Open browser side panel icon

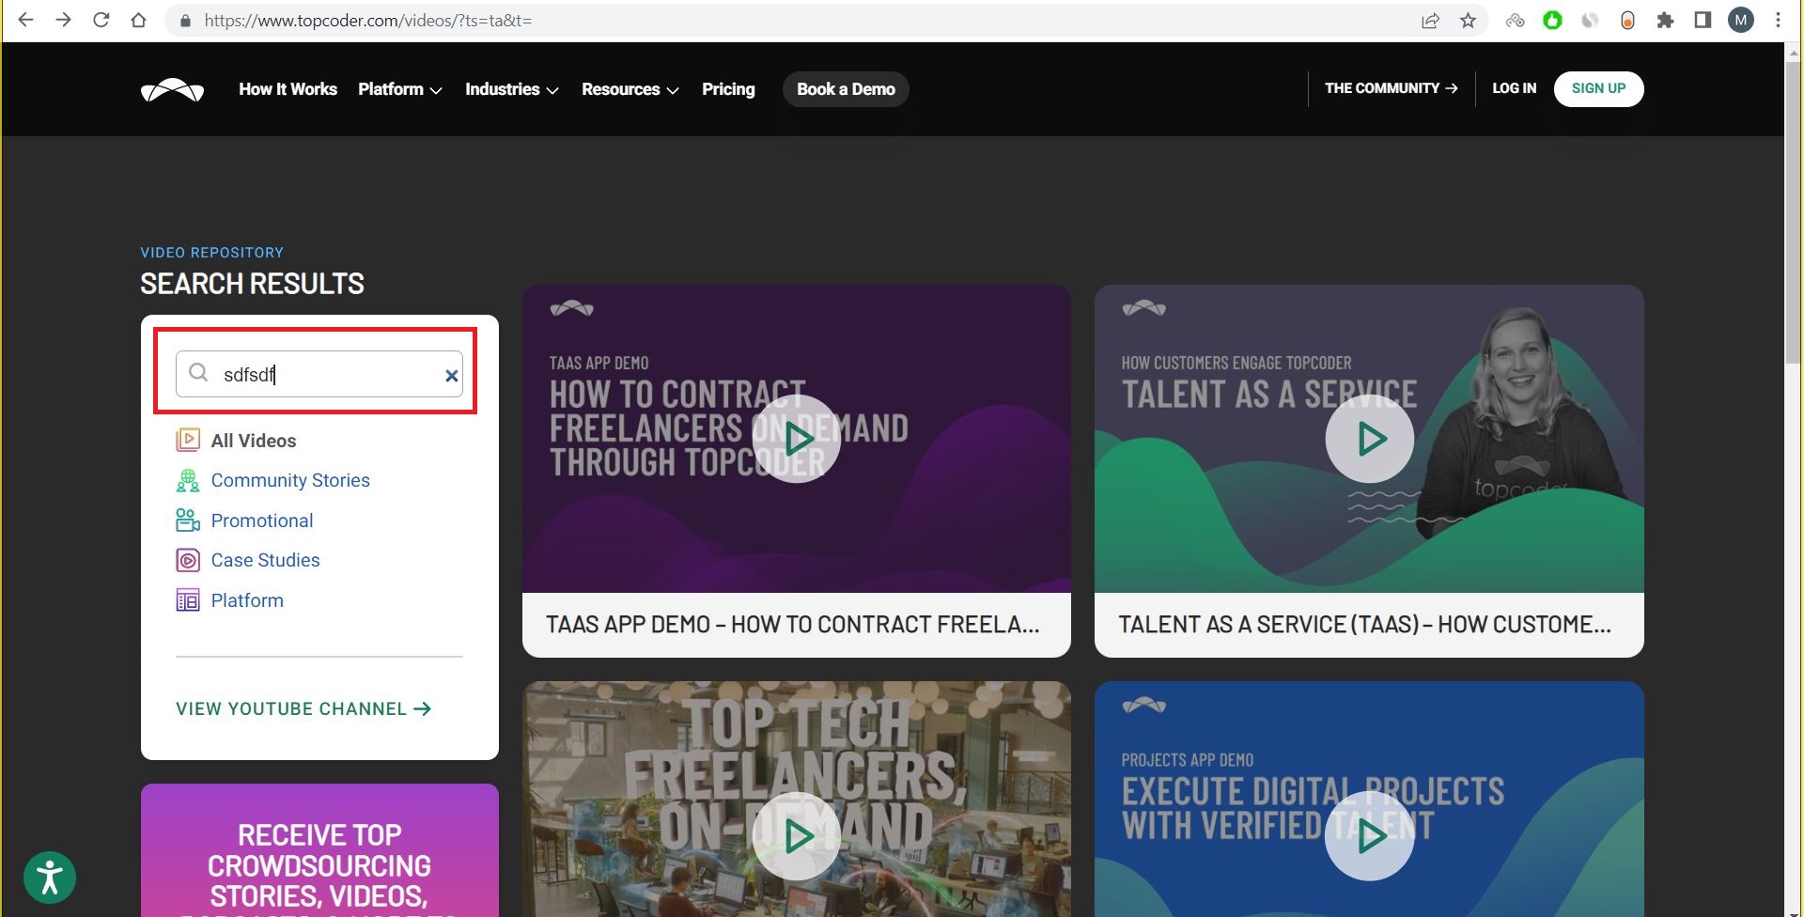(1703, 21)
